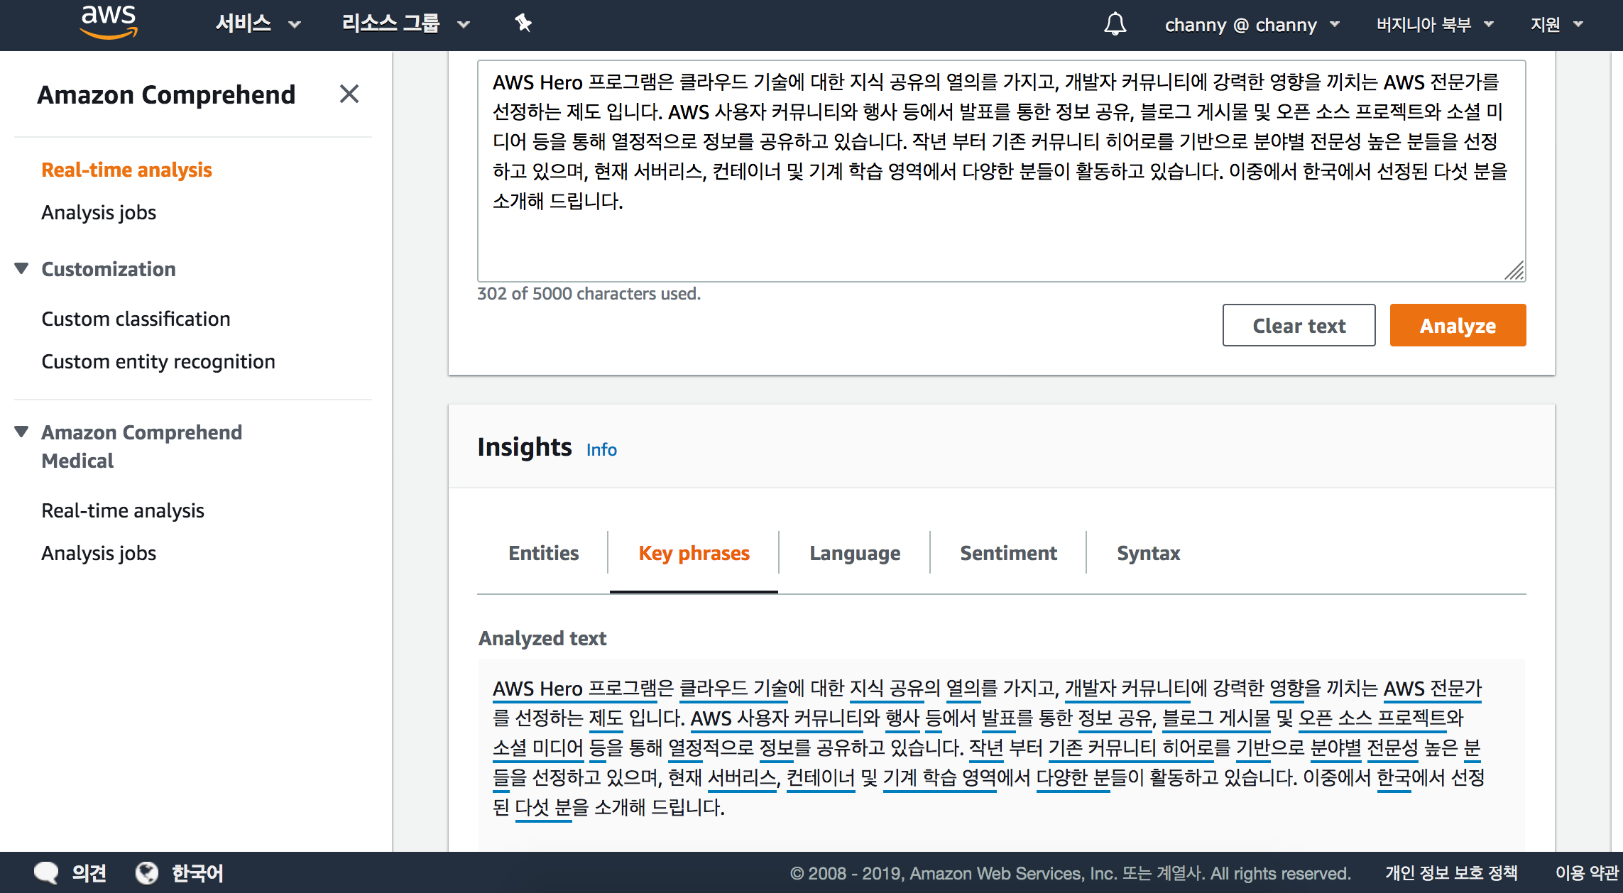Open the Syntax tab
1623x893 pixels.
(1147, 553)
